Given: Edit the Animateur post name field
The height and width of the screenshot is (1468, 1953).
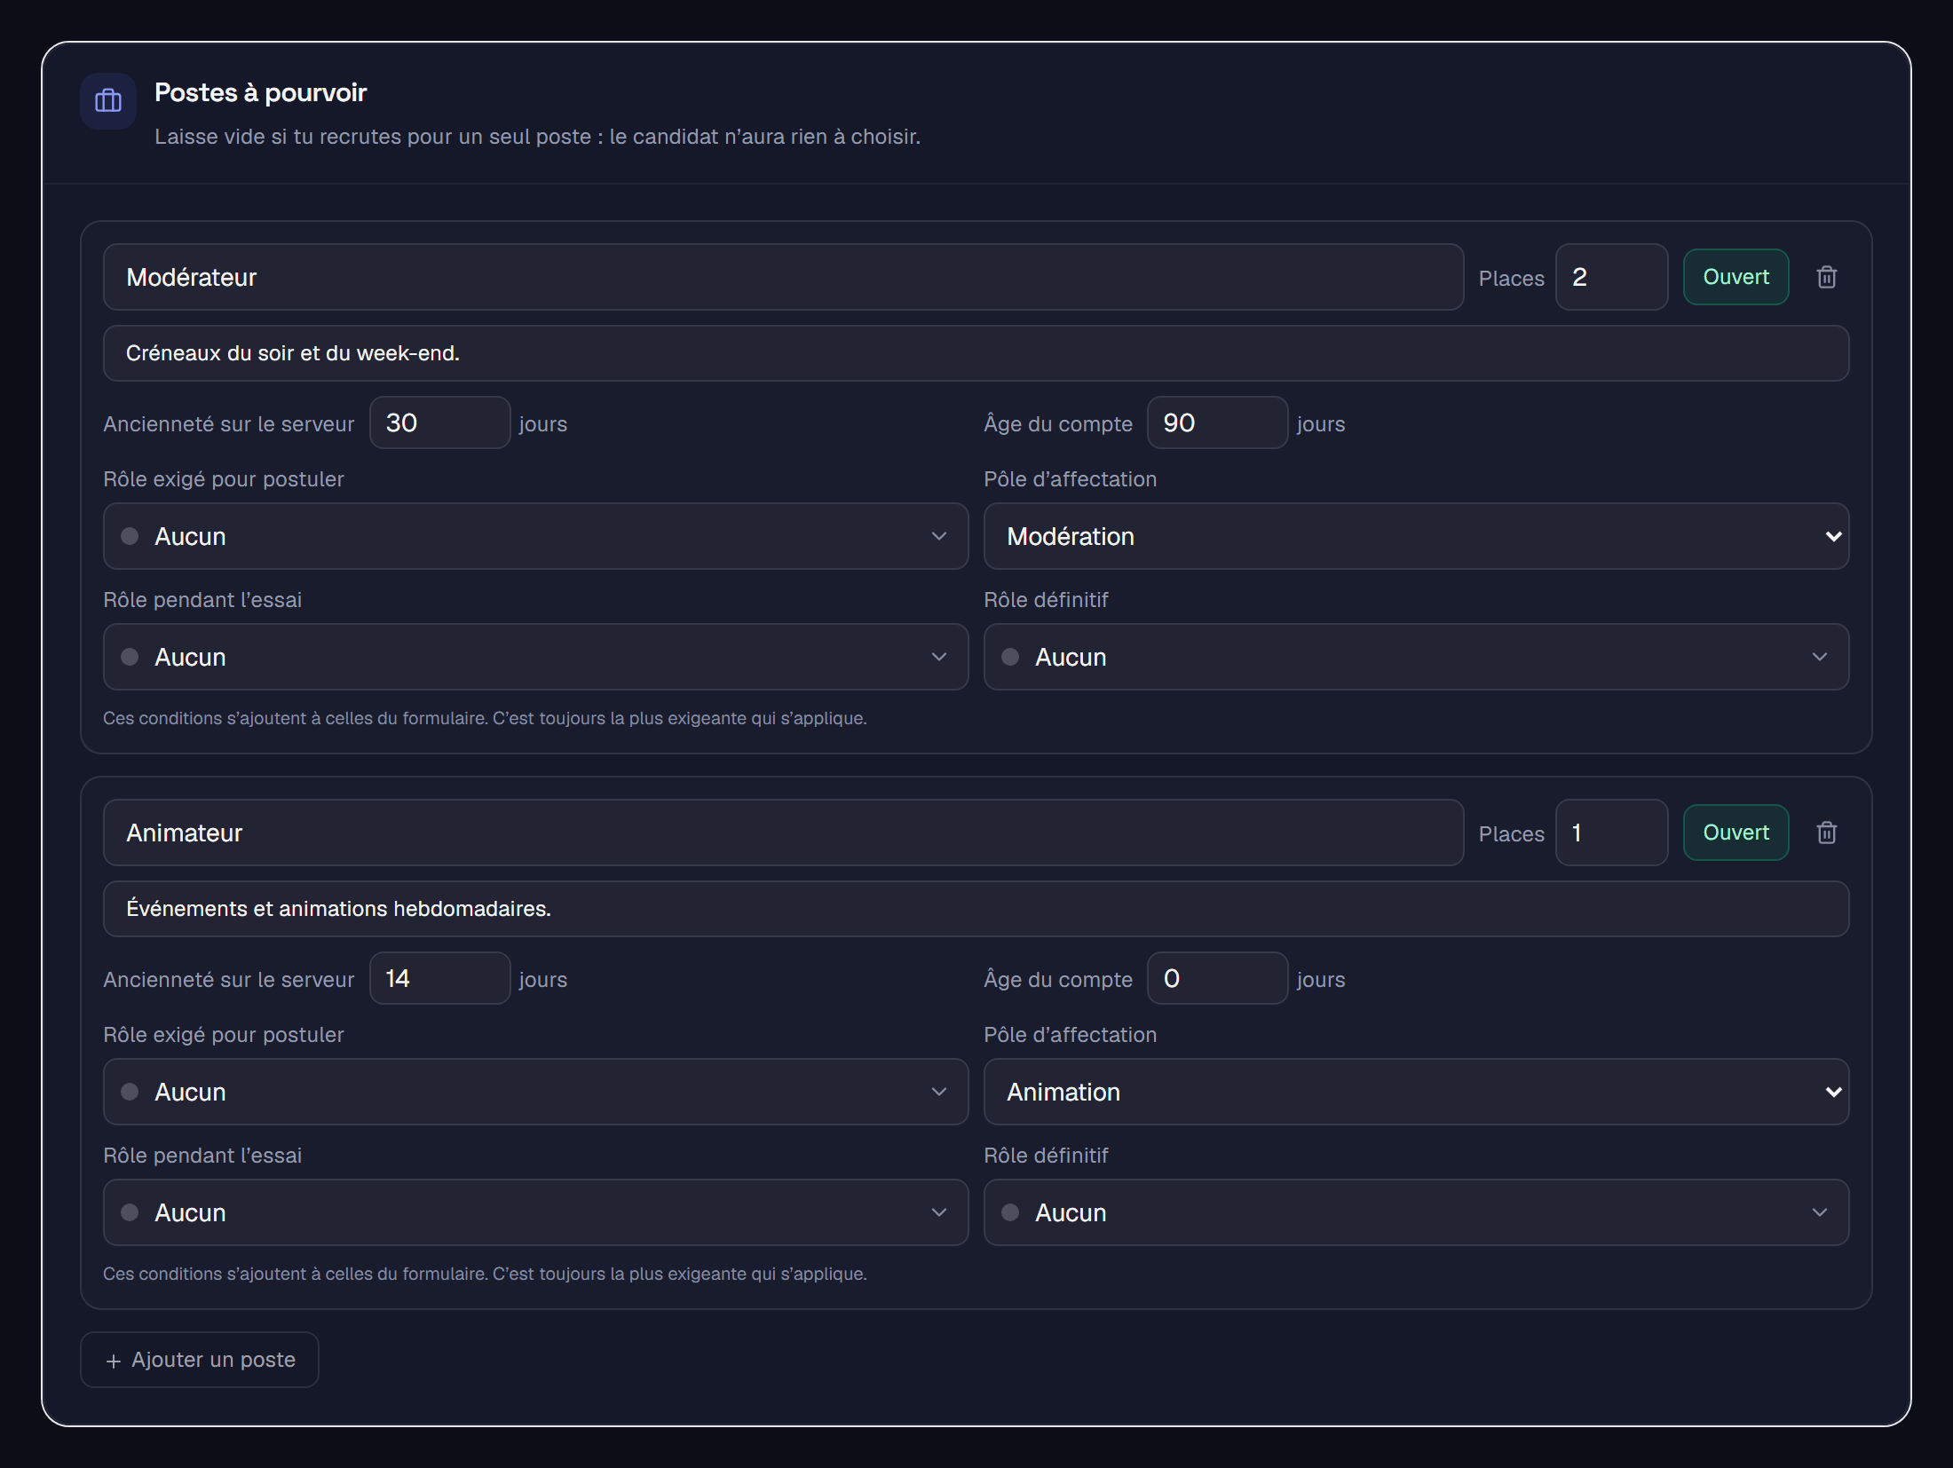Looking at the screenshot, I should tap(783, 833).
